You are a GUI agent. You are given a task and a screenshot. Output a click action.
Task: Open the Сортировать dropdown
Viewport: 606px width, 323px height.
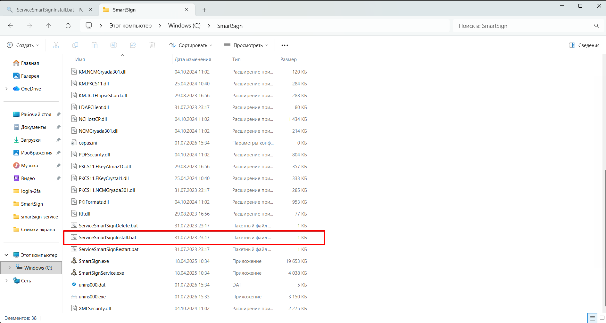pos(191,45)
